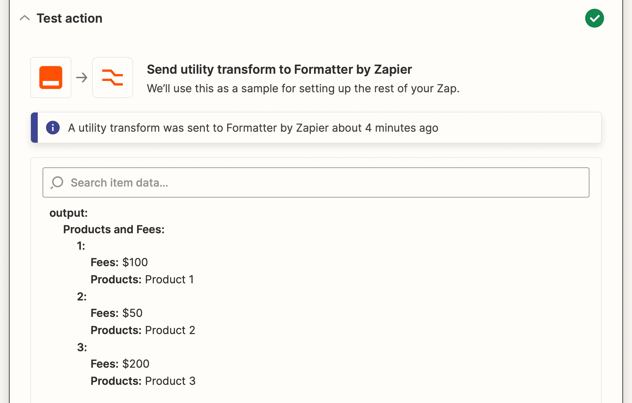Viewport: 632px width, 403px height.
Task: Click the arrow between the app icons
Action: pyautogui.click(x=82, y=78)
